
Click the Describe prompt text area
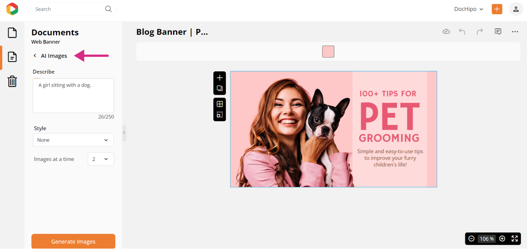[x=73, y=96]
